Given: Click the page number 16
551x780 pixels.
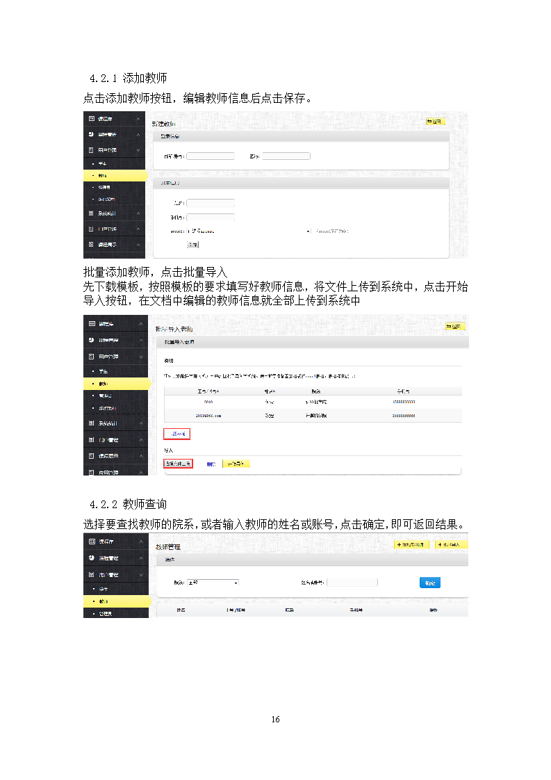Looking at the screenshot, I should coord(275,720).
